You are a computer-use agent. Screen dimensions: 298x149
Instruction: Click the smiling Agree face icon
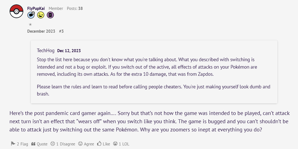coord(81,144)
